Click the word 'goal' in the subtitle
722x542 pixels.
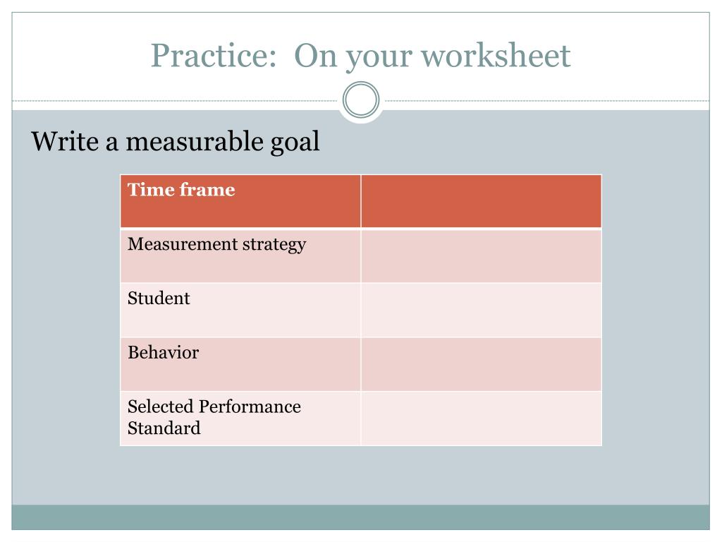tap(295, 142)
